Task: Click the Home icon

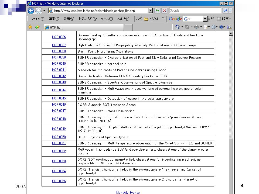Action: [x=178, y=27]
